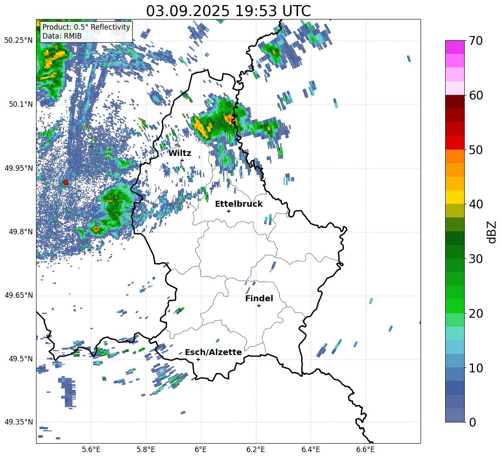
Task: Click the 50.1°N latitude label
Action: pyautogui.click(x=21, y=104)
